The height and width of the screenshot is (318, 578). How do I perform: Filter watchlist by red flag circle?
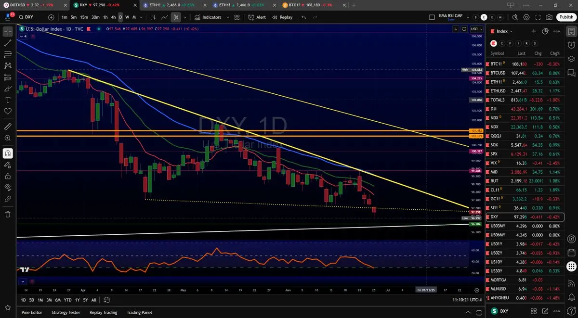pos(494,43)
